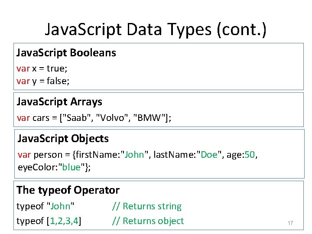
Task: Select the "The typeof Operator" heading
Action: [68, 190]
